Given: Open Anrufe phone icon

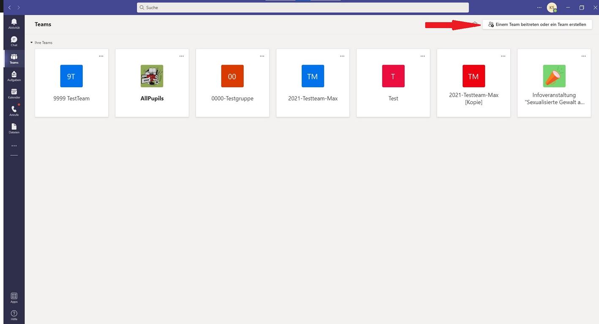Looking at the screenshot, I should coord(14,111).
